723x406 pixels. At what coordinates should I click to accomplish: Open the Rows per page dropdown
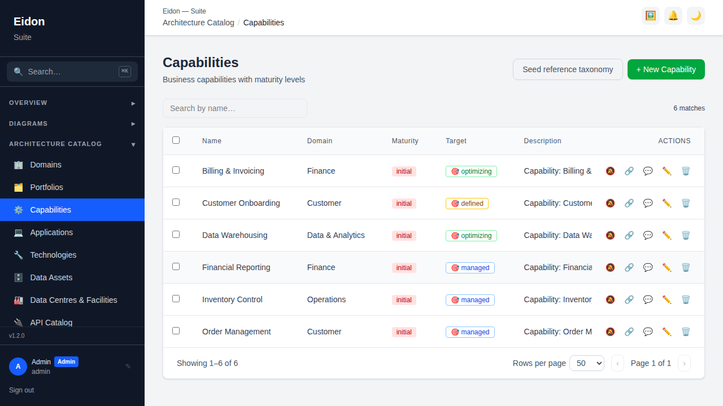click(587, 363)
